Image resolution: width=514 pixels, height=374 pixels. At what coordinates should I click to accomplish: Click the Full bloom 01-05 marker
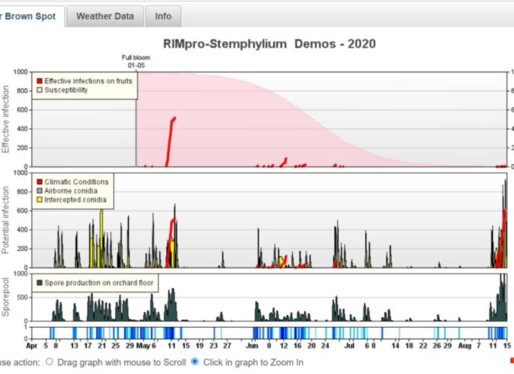pyautogui.click(x=136, y=61)
